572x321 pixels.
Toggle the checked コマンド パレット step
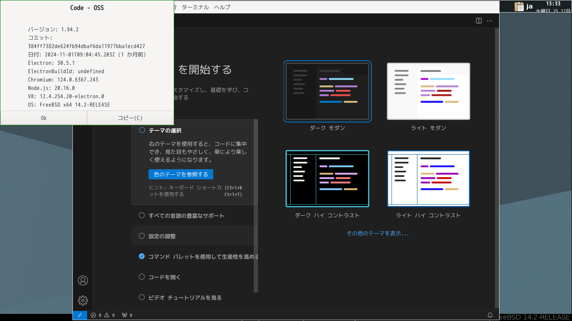(x=142, y=257)
